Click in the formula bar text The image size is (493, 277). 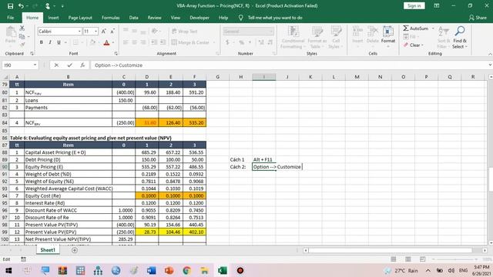coord(119,65)
